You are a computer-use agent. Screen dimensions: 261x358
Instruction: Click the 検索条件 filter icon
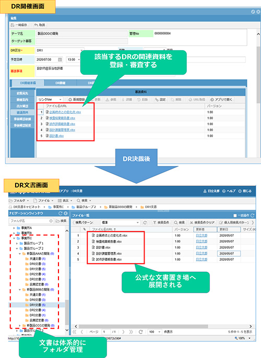pyautogui.click(x=155, y=222)
